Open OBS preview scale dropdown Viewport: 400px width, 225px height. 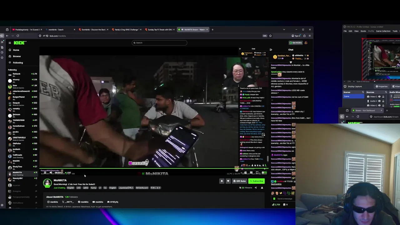[x=375, y=82]
